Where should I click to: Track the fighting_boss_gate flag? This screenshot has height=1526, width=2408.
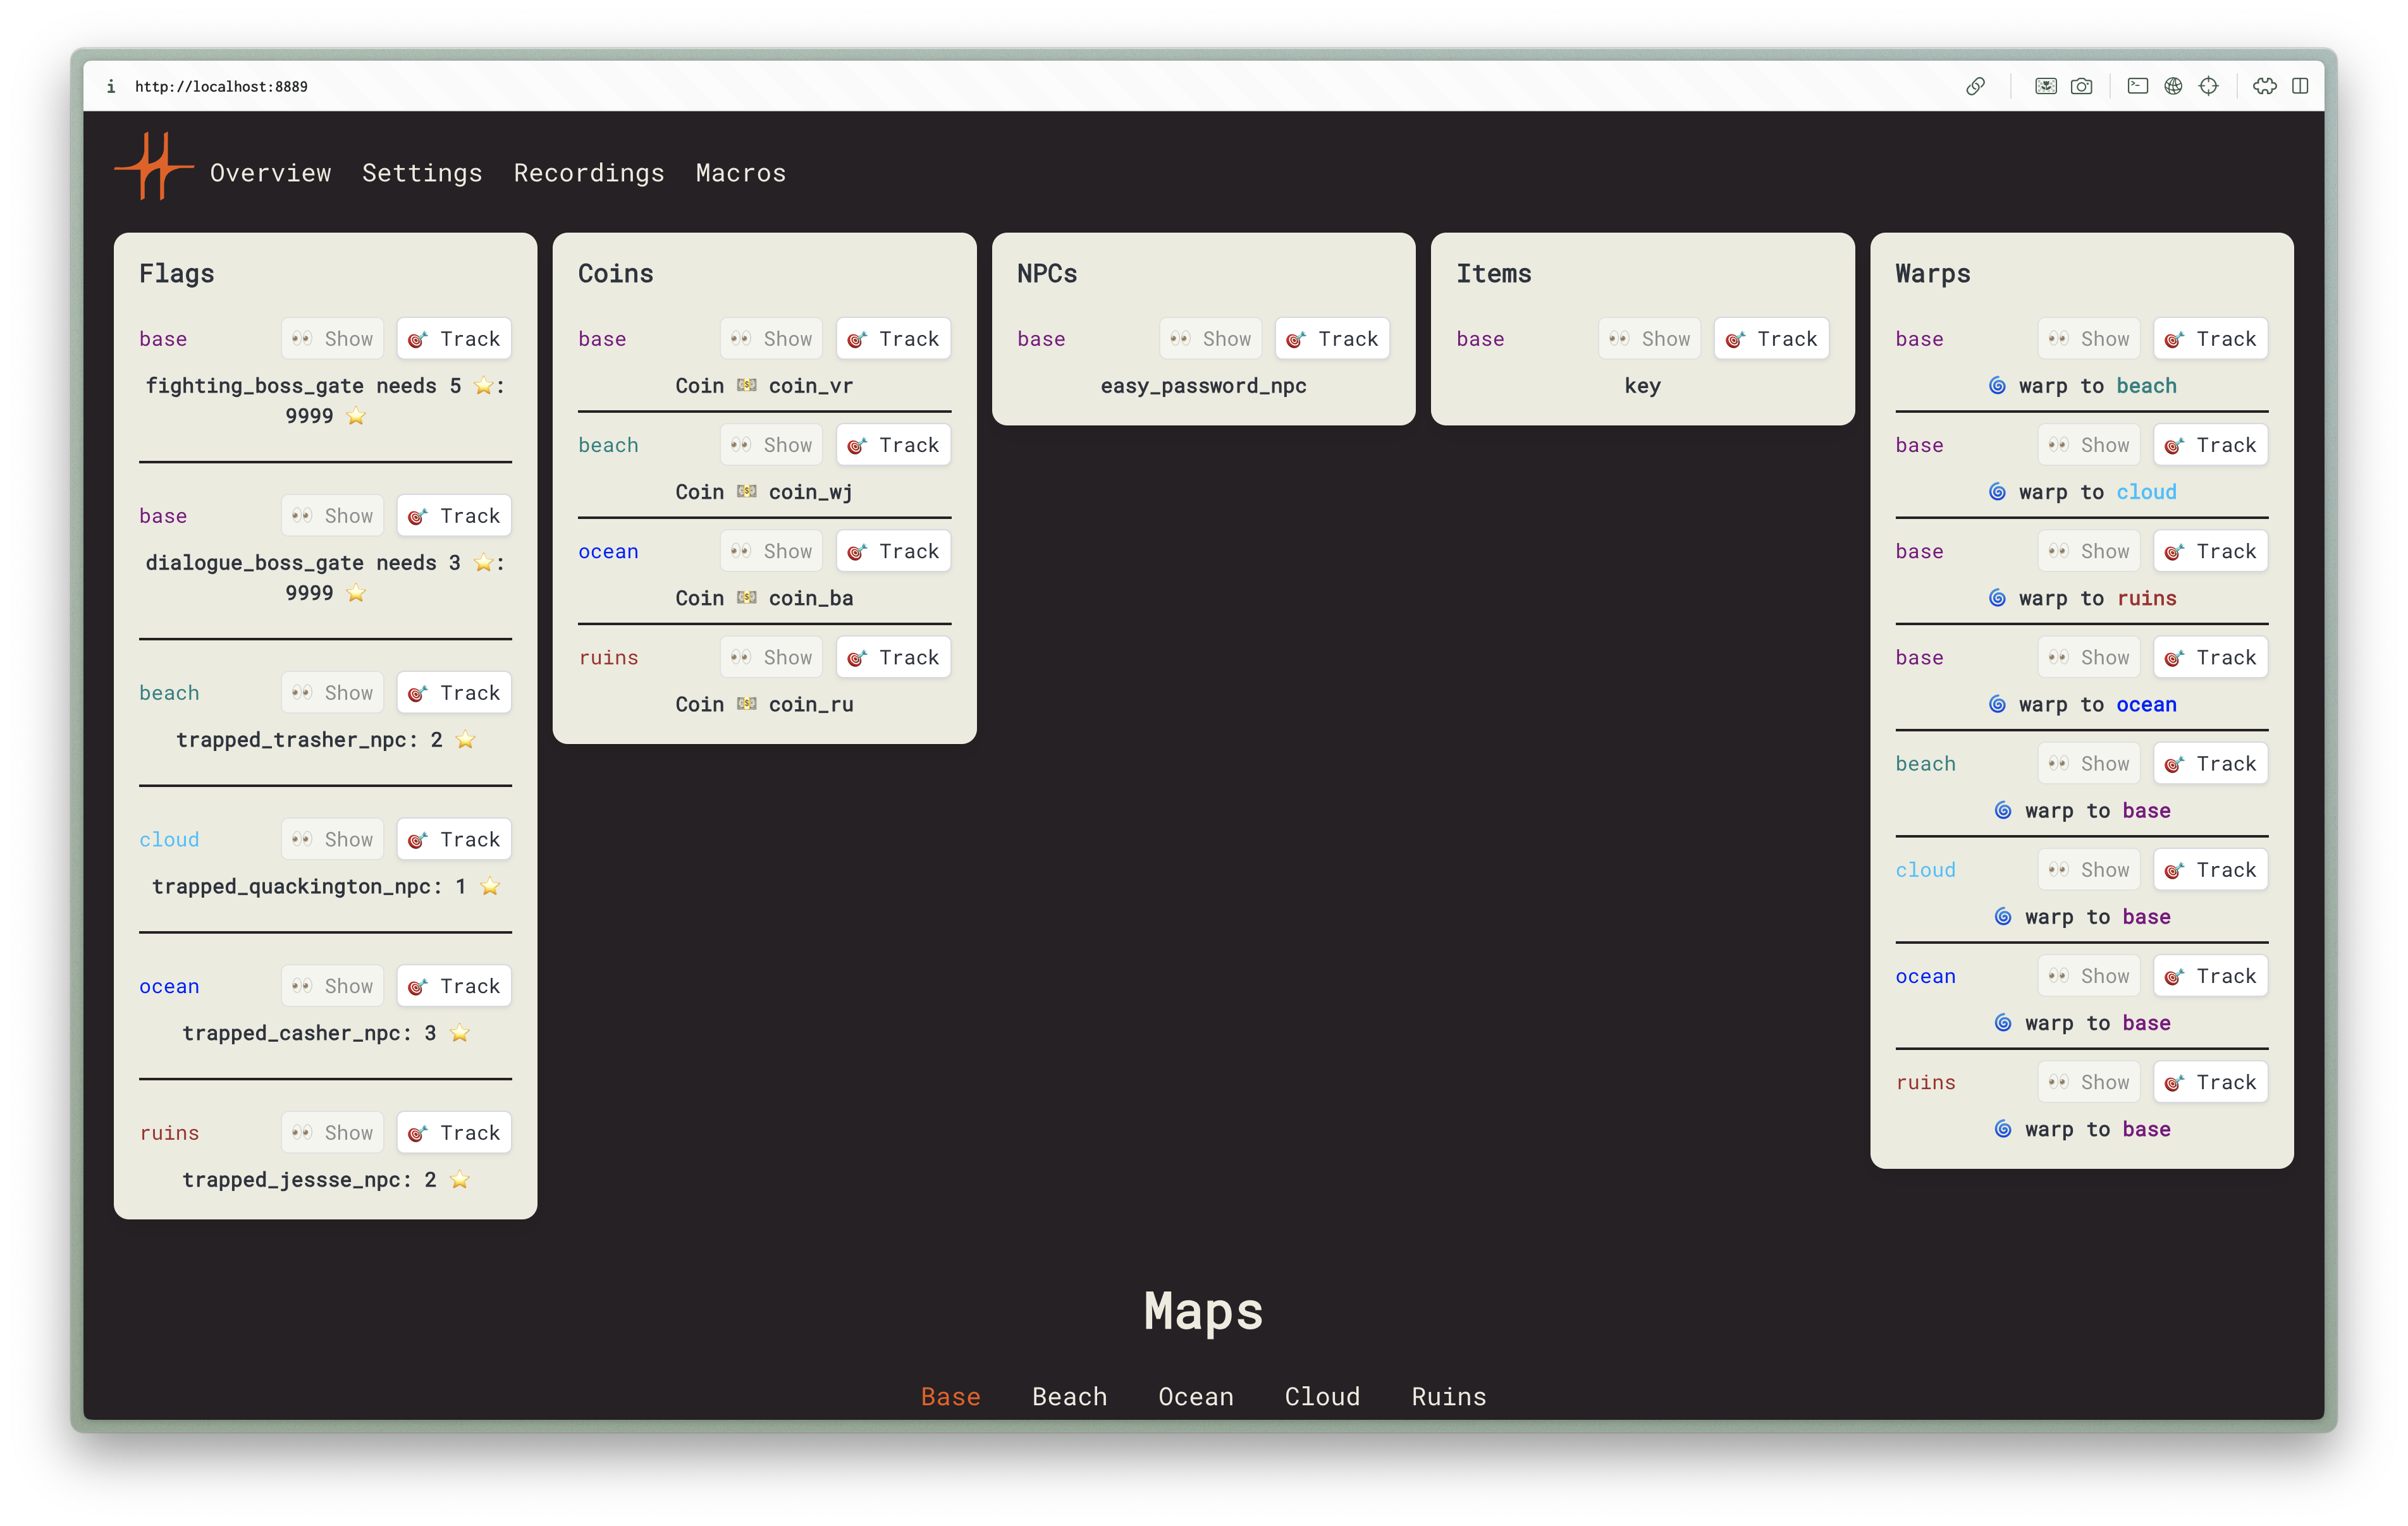454,339
